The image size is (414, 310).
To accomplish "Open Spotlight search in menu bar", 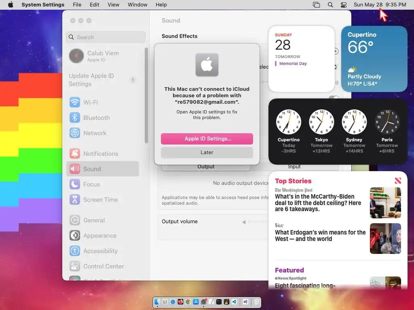I will click(x=330, y=5).
